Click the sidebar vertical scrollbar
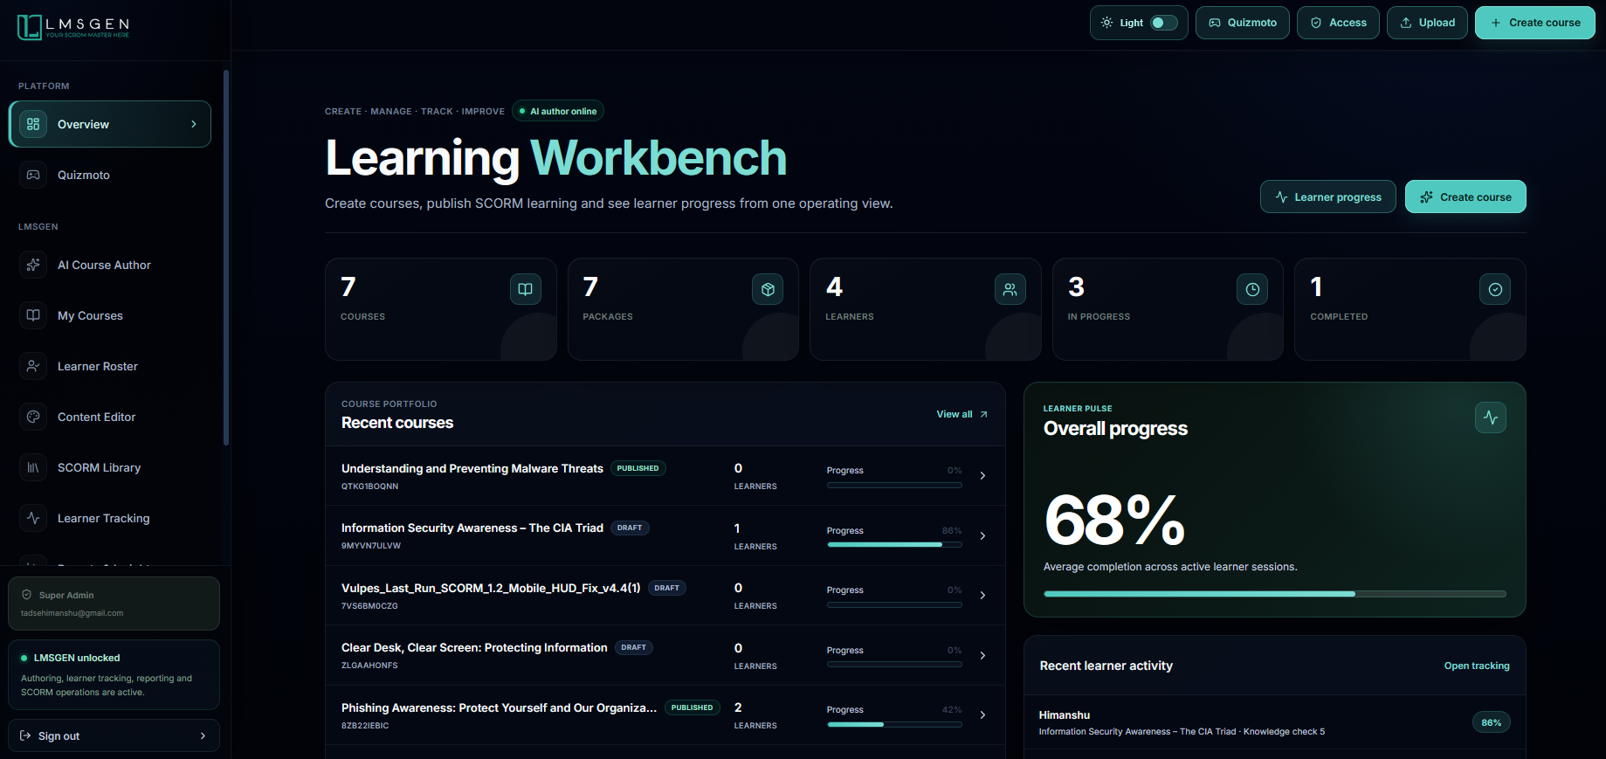Image resolution: width=1606 pixels, height=759 pixels. pyautogui.click(x=226, y=258)
